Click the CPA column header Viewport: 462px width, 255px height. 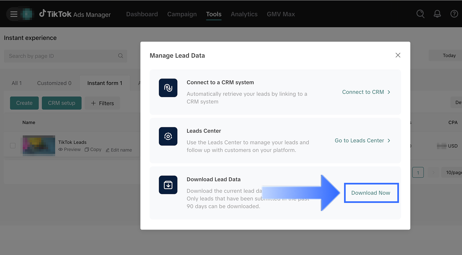click(453, 123)
